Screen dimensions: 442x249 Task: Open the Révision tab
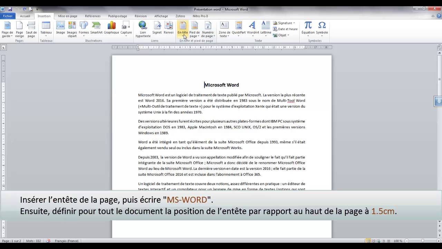pyautogui.click(x=141, y=16)
